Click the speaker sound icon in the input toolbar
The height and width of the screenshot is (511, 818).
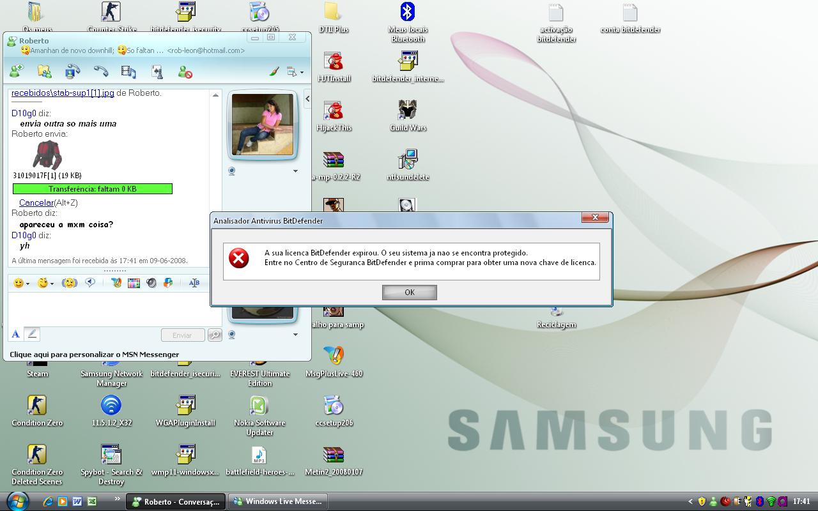pyautogui.click(x=151, y=283)
